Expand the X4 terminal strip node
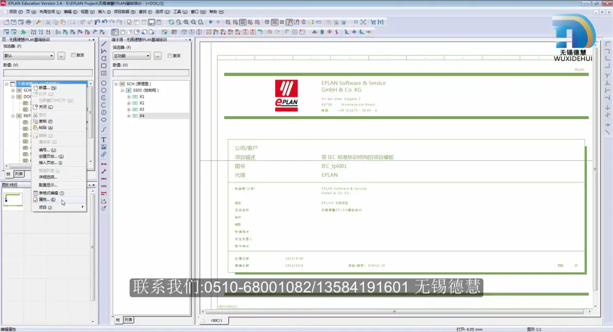The height and width of the screenshot is (332, 613). pyautogui.click(x=129, y=116)
